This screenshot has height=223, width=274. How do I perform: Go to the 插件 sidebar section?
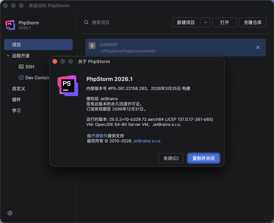(16, 100)
